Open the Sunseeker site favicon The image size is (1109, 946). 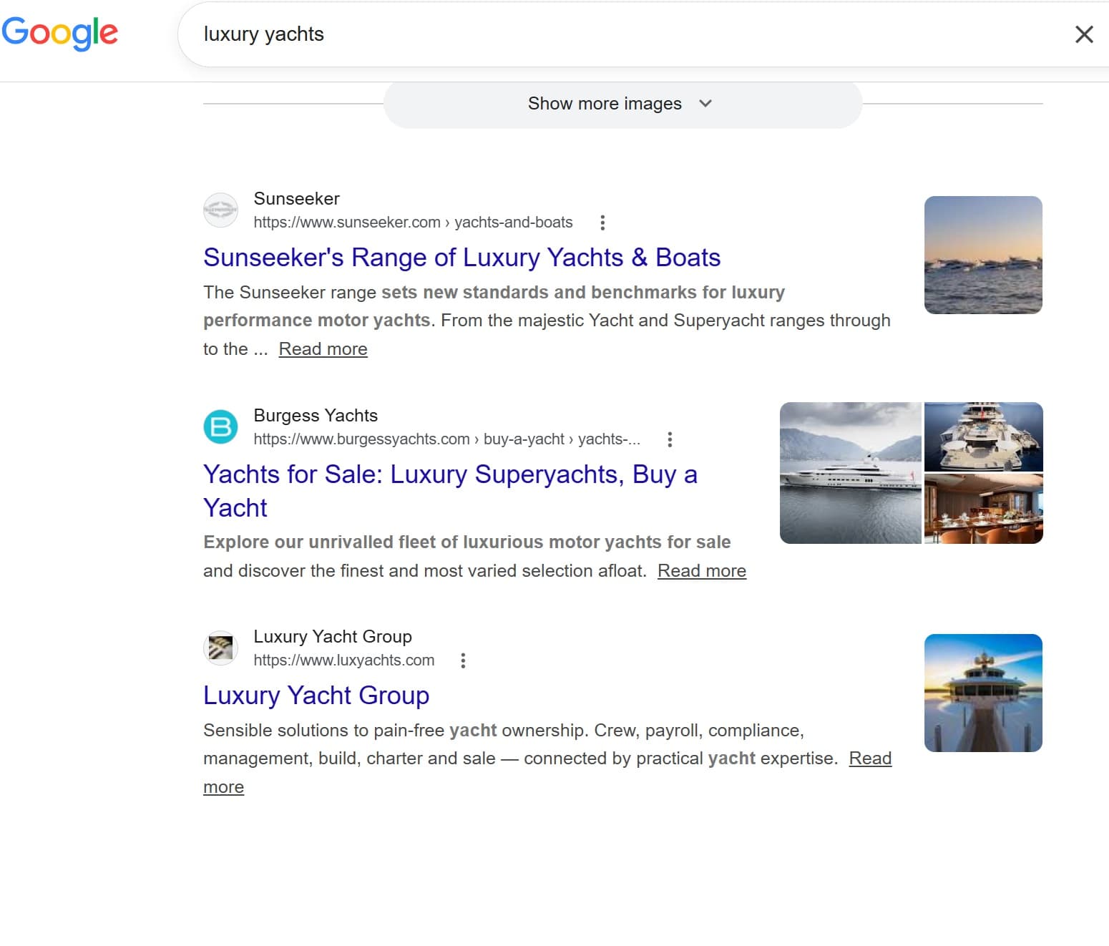pos(220,210)
